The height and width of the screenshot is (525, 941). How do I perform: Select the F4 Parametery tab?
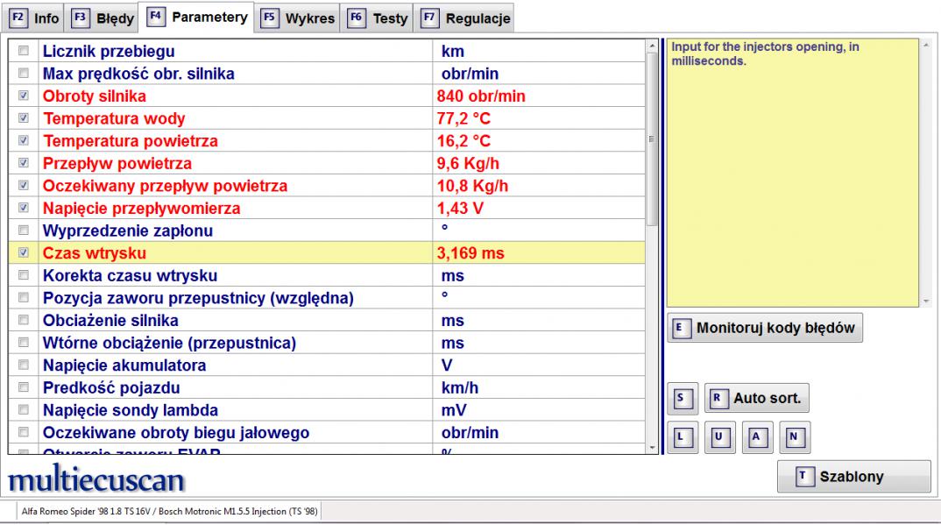pyautogui.click(x=197, y=17)
